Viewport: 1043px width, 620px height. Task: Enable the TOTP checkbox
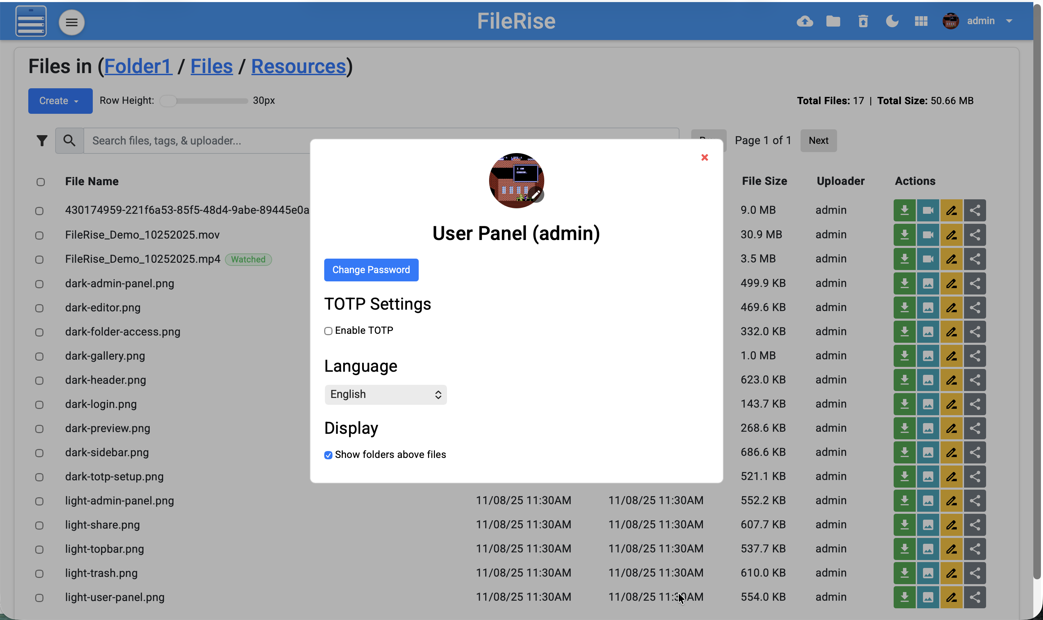pyautogui.click(x=328, y=331)
